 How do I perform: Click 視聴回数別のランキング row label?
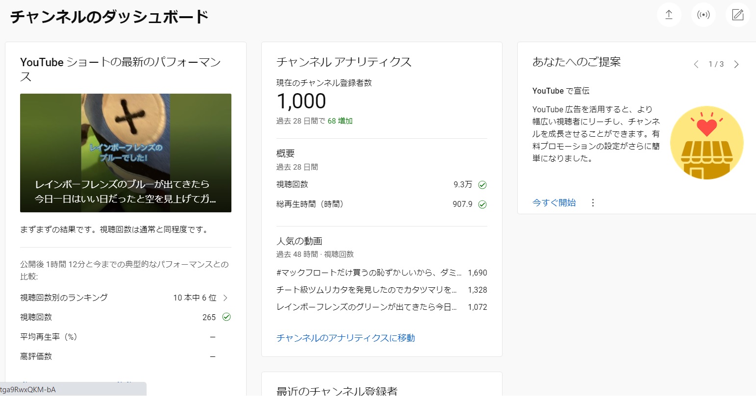point(64,298)
